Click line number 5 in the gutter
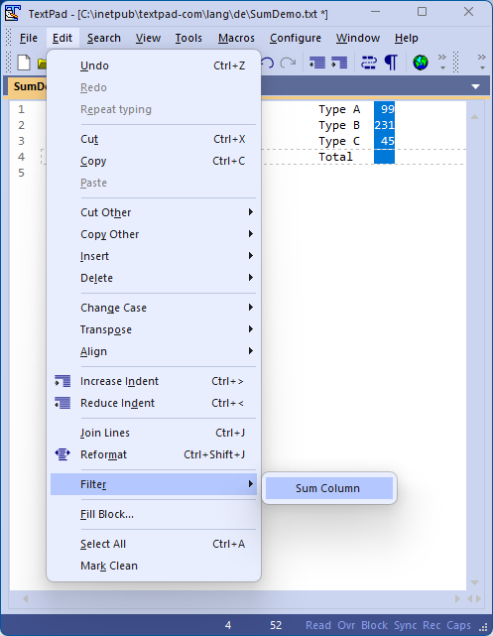Viewport: 493px width, 636px height. (x=21, y=173)
